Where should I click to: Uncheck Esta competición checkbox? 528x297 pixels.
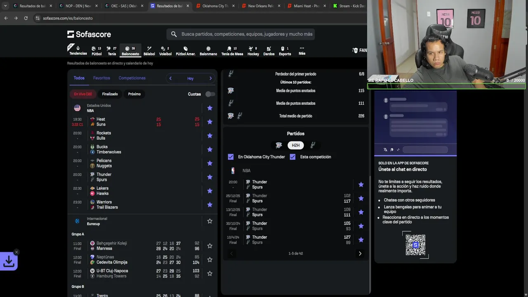coord(292,157)
